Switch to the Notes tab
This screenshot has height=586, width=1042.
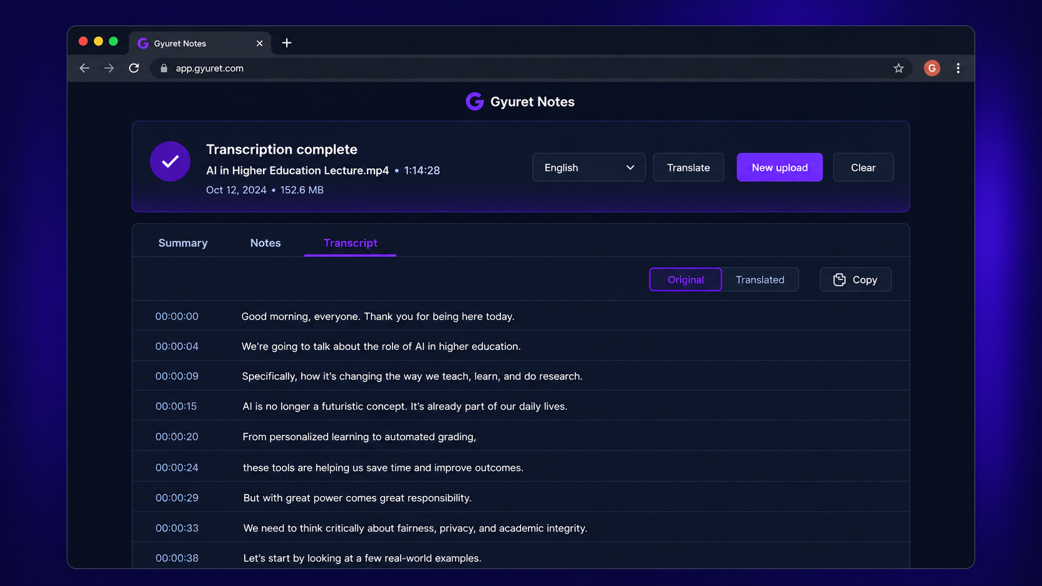click(265, 243)
